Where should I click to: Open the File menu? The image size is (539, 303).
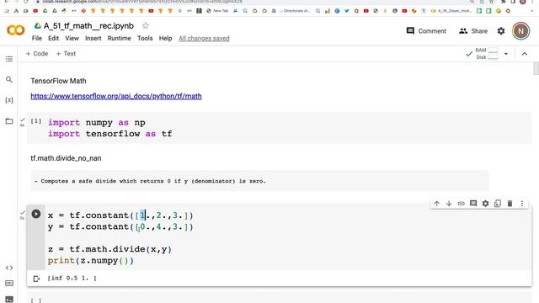click(37, 38)
